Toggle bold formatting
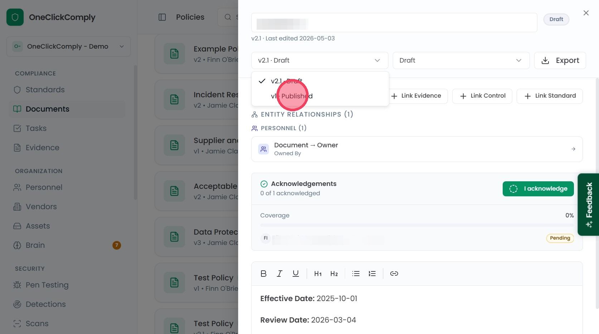 264,274
